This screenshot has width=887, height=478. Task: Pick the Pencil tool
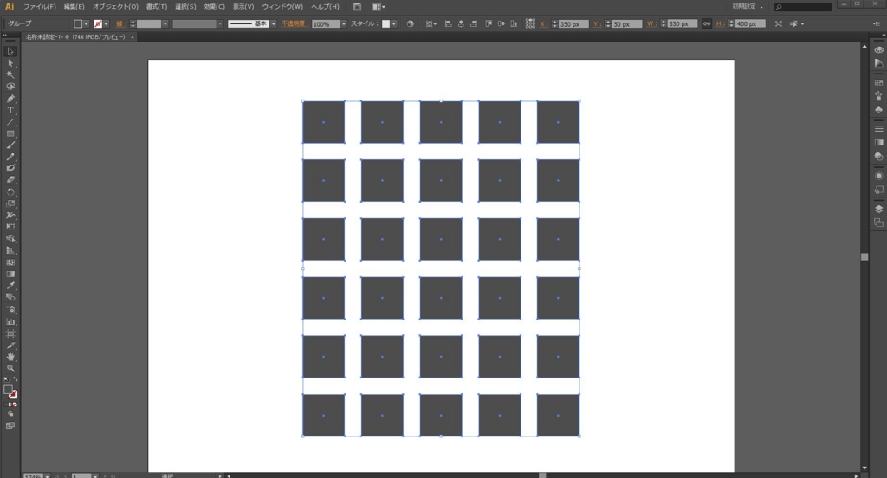click(10, 157)
